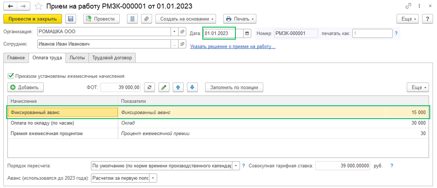The image size is (437, 188).
Task: Open document movements report icon
Action: [x=132, y=19]
